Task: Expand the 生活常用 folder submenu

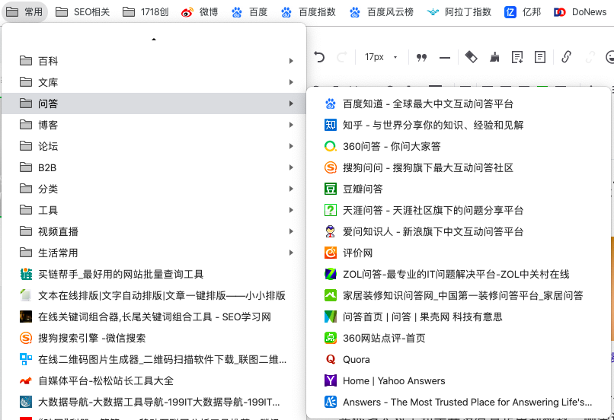Action: point(155,253)
